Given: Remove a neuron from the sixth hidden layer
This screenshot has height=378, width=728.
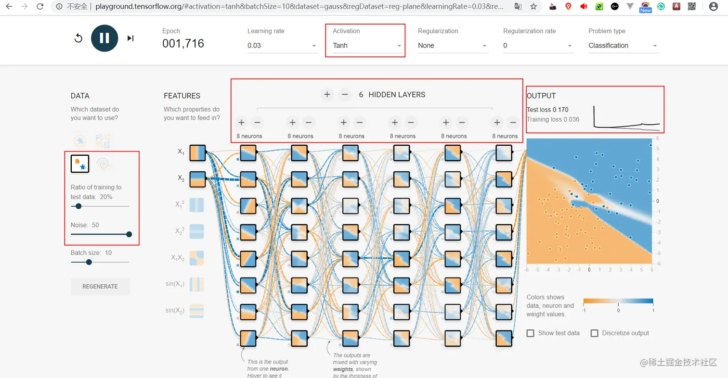Looking at the screenshot, I should click(513, 123).
